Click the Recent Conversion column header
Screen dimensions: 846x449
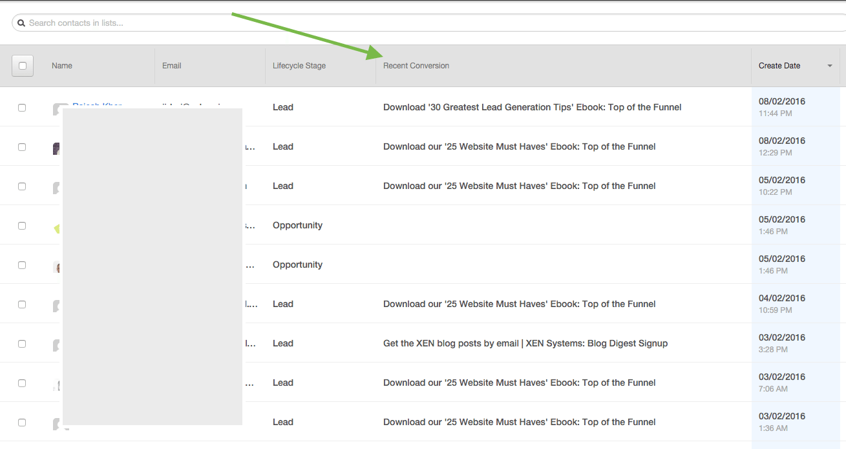[x=416, y=66]
